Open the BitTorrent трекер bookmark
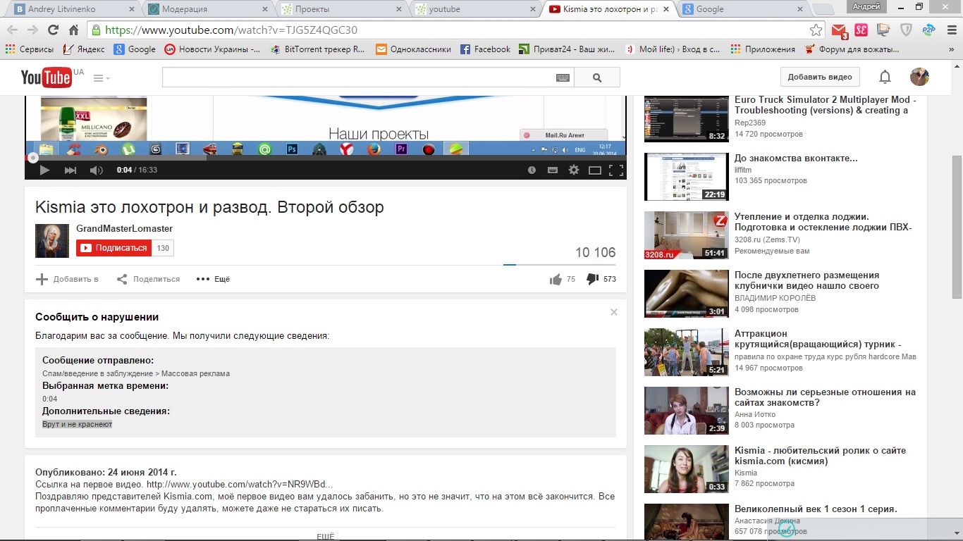Screen dimensions: 963x541 [317, 49]
